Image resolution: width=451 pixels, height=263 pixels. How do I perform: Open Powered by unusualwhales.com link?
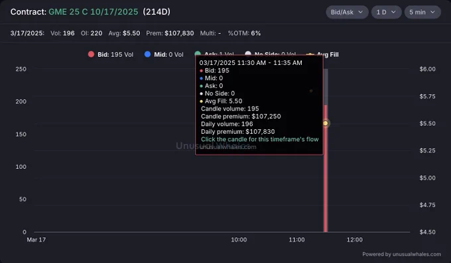[401, 254]
